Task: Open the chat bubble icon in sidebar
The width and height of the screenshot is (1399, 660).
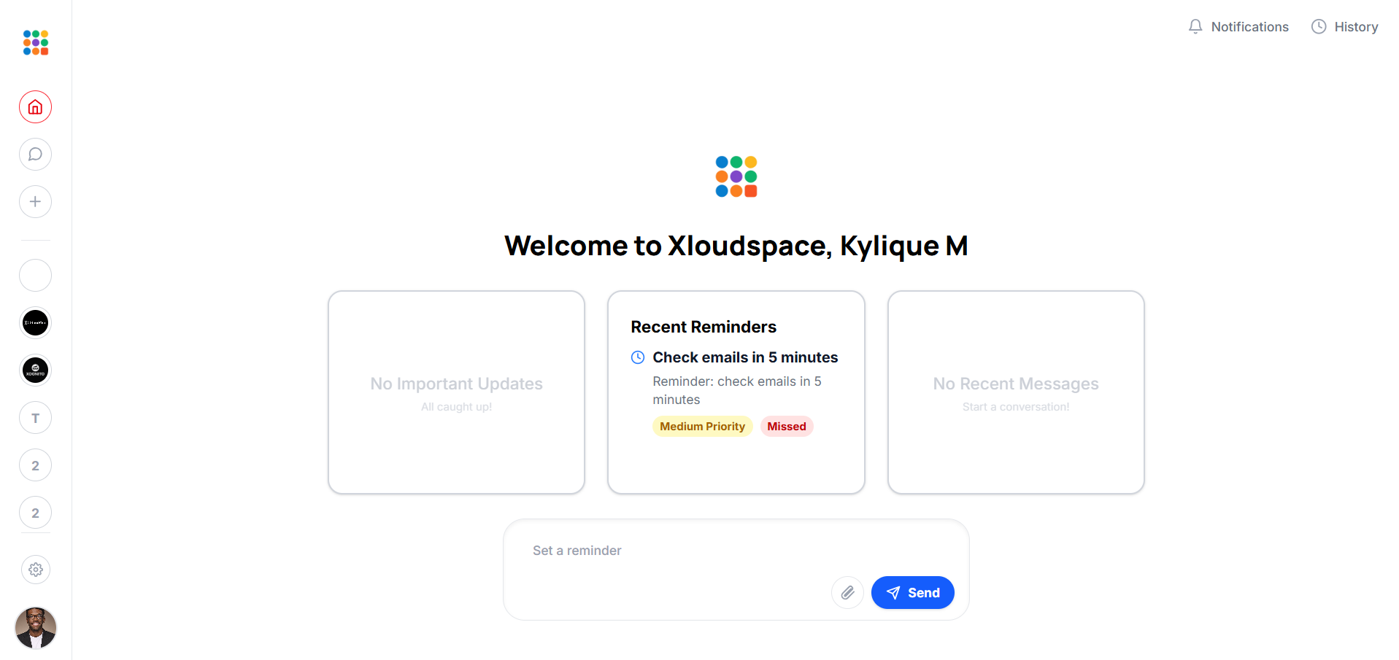Action: [35, 155]
